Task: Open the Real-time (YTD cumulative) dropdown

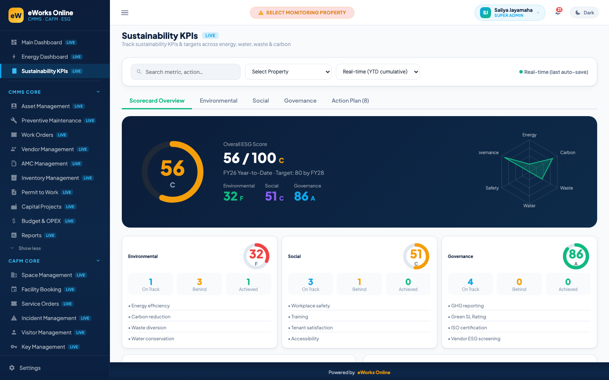Action: click(378, 72)
